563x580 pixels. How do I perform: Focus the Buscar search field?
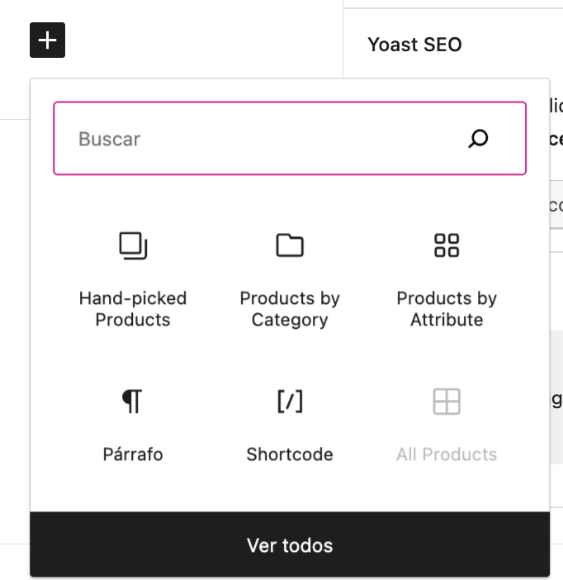(x=290, y=138)
